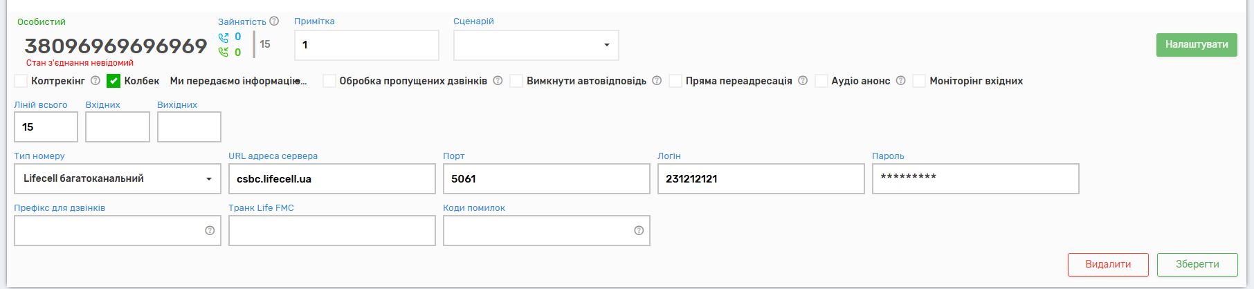The image size is (1254, 289).
Task: Focus the URL адреса сервера field
Action: coord(331,179)
